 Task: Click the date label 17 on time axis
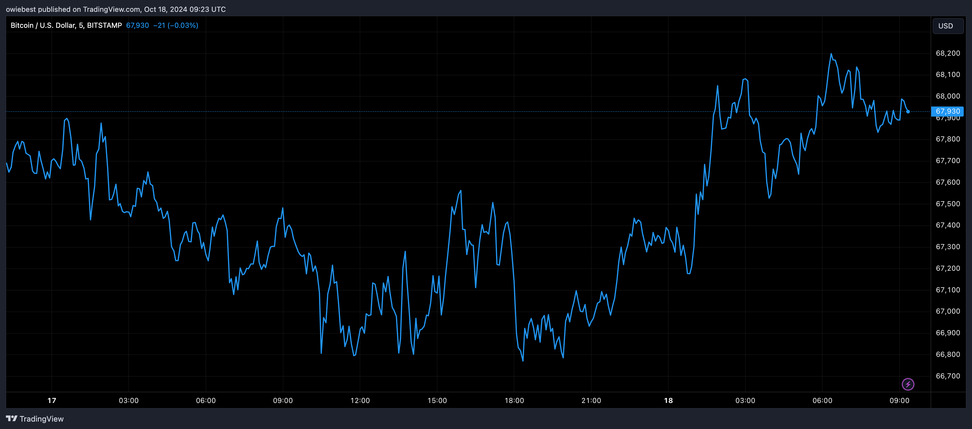coord(52,400)
